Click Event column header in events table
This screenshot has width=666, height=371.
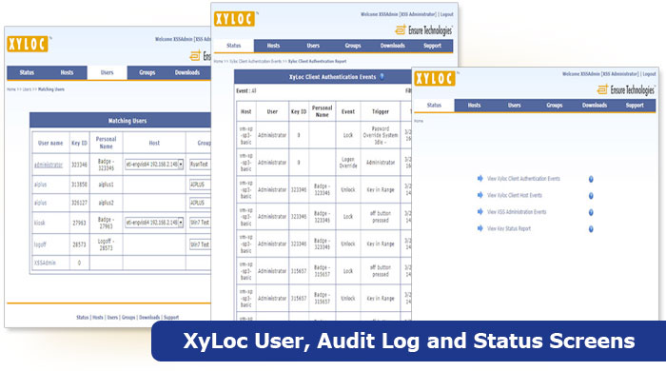[348, 111]
